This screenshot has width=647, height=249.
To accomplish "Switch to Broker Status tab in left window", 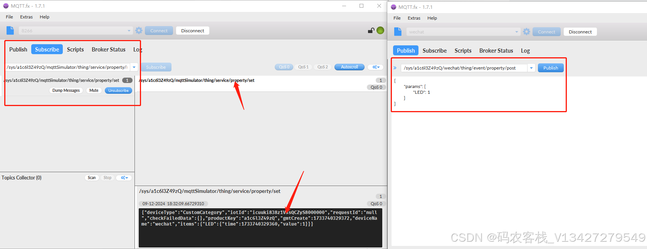I will pyautogui.click(x=109, y=50).
